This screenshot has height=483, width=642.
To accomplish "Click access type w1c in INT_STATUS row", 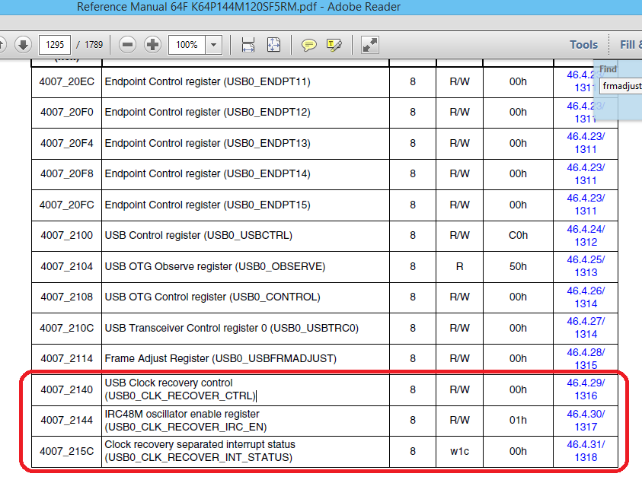I will 459,451.
